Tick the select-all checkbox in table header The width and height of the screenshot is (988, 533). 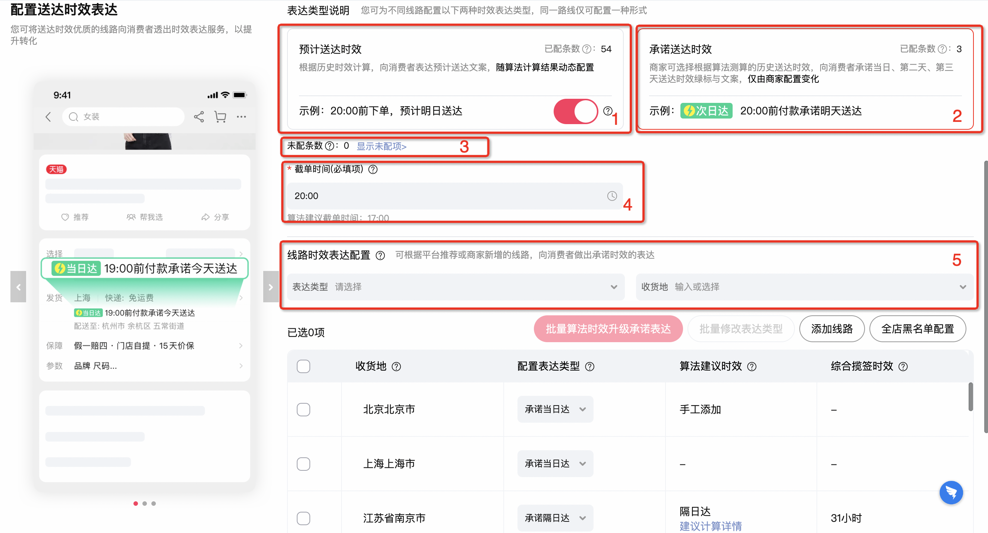(x=303, y=367)
